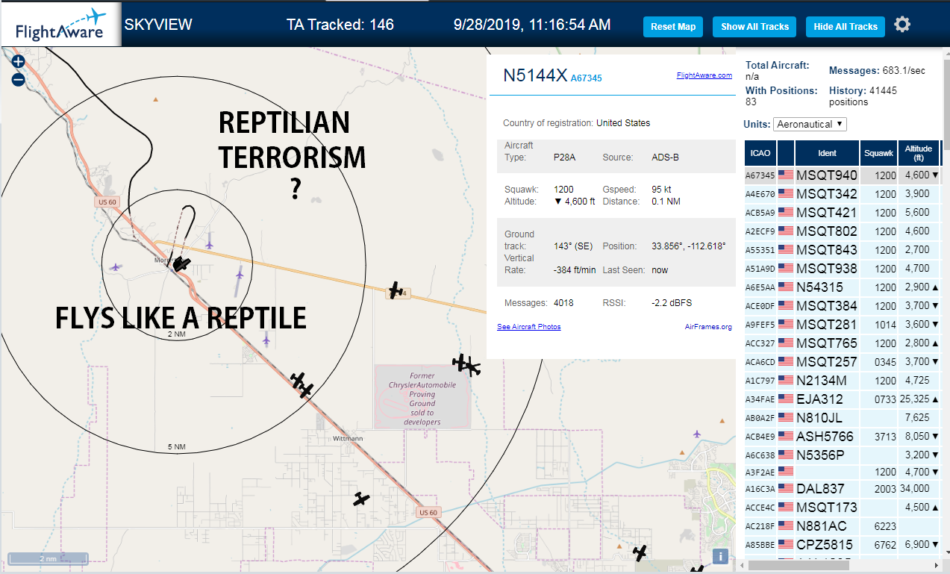Click the TA Tracked: 146 counter
Viewport: 950px width, 574px height.
[340, 25]
